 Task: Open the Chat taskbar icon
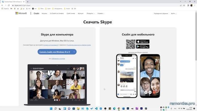(x=69, y=109)
